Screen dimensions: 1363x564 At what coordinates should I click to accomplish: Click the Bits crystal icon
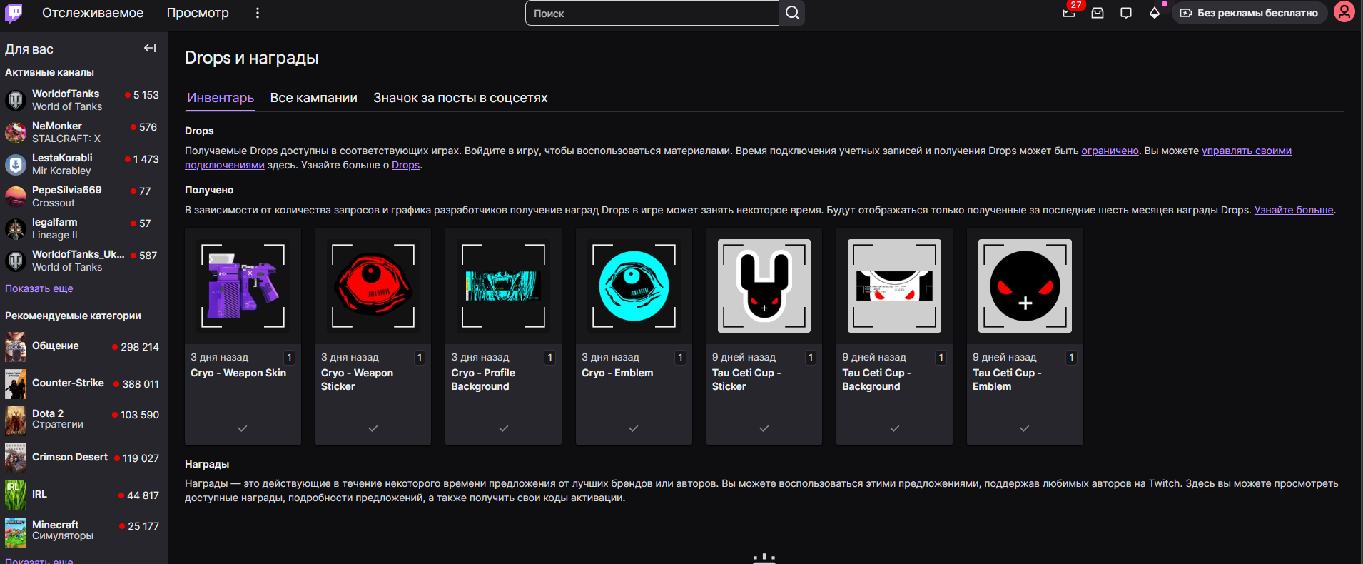pyautogui.click(x=1154, y=13)
